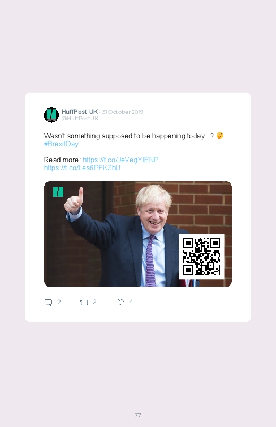The image size is (276, 427).
Task: Open link t.co/JeVegYIENP
Action: 120,160
